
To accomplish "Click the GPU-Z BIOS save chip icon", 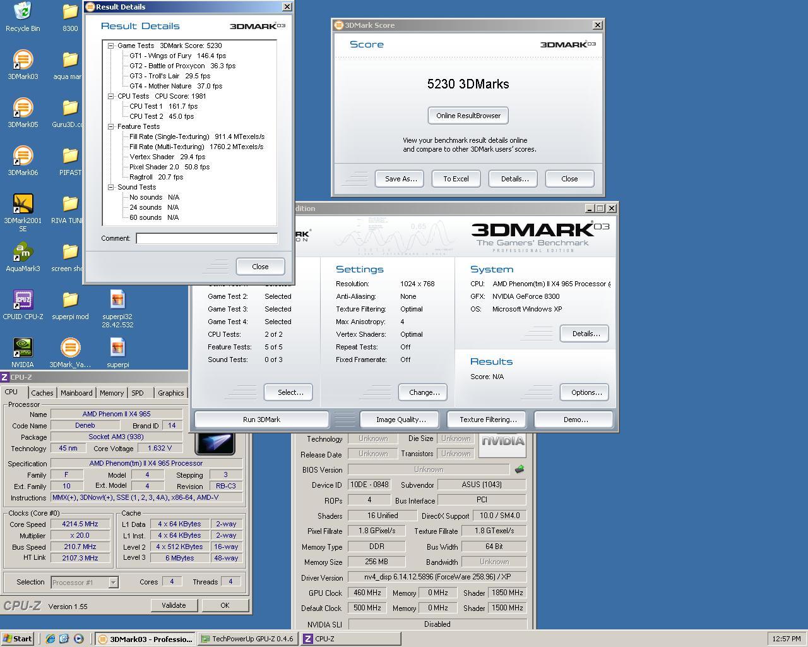I will click(x=520, y=469).
